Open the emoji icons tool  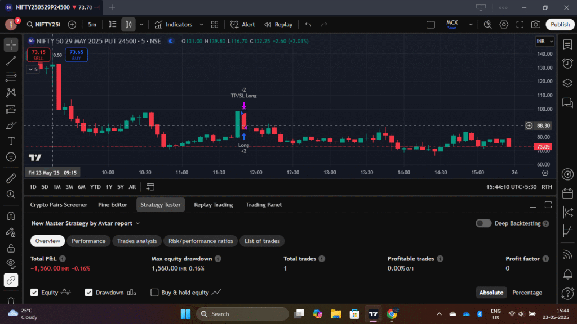pyautogui.click(x=11, y=157)
